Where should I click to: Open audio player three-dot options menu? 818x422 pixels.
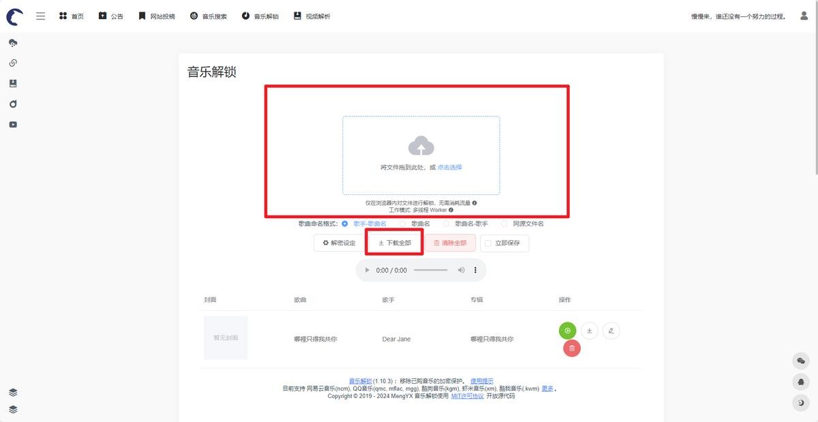click(x=476, y=271)
